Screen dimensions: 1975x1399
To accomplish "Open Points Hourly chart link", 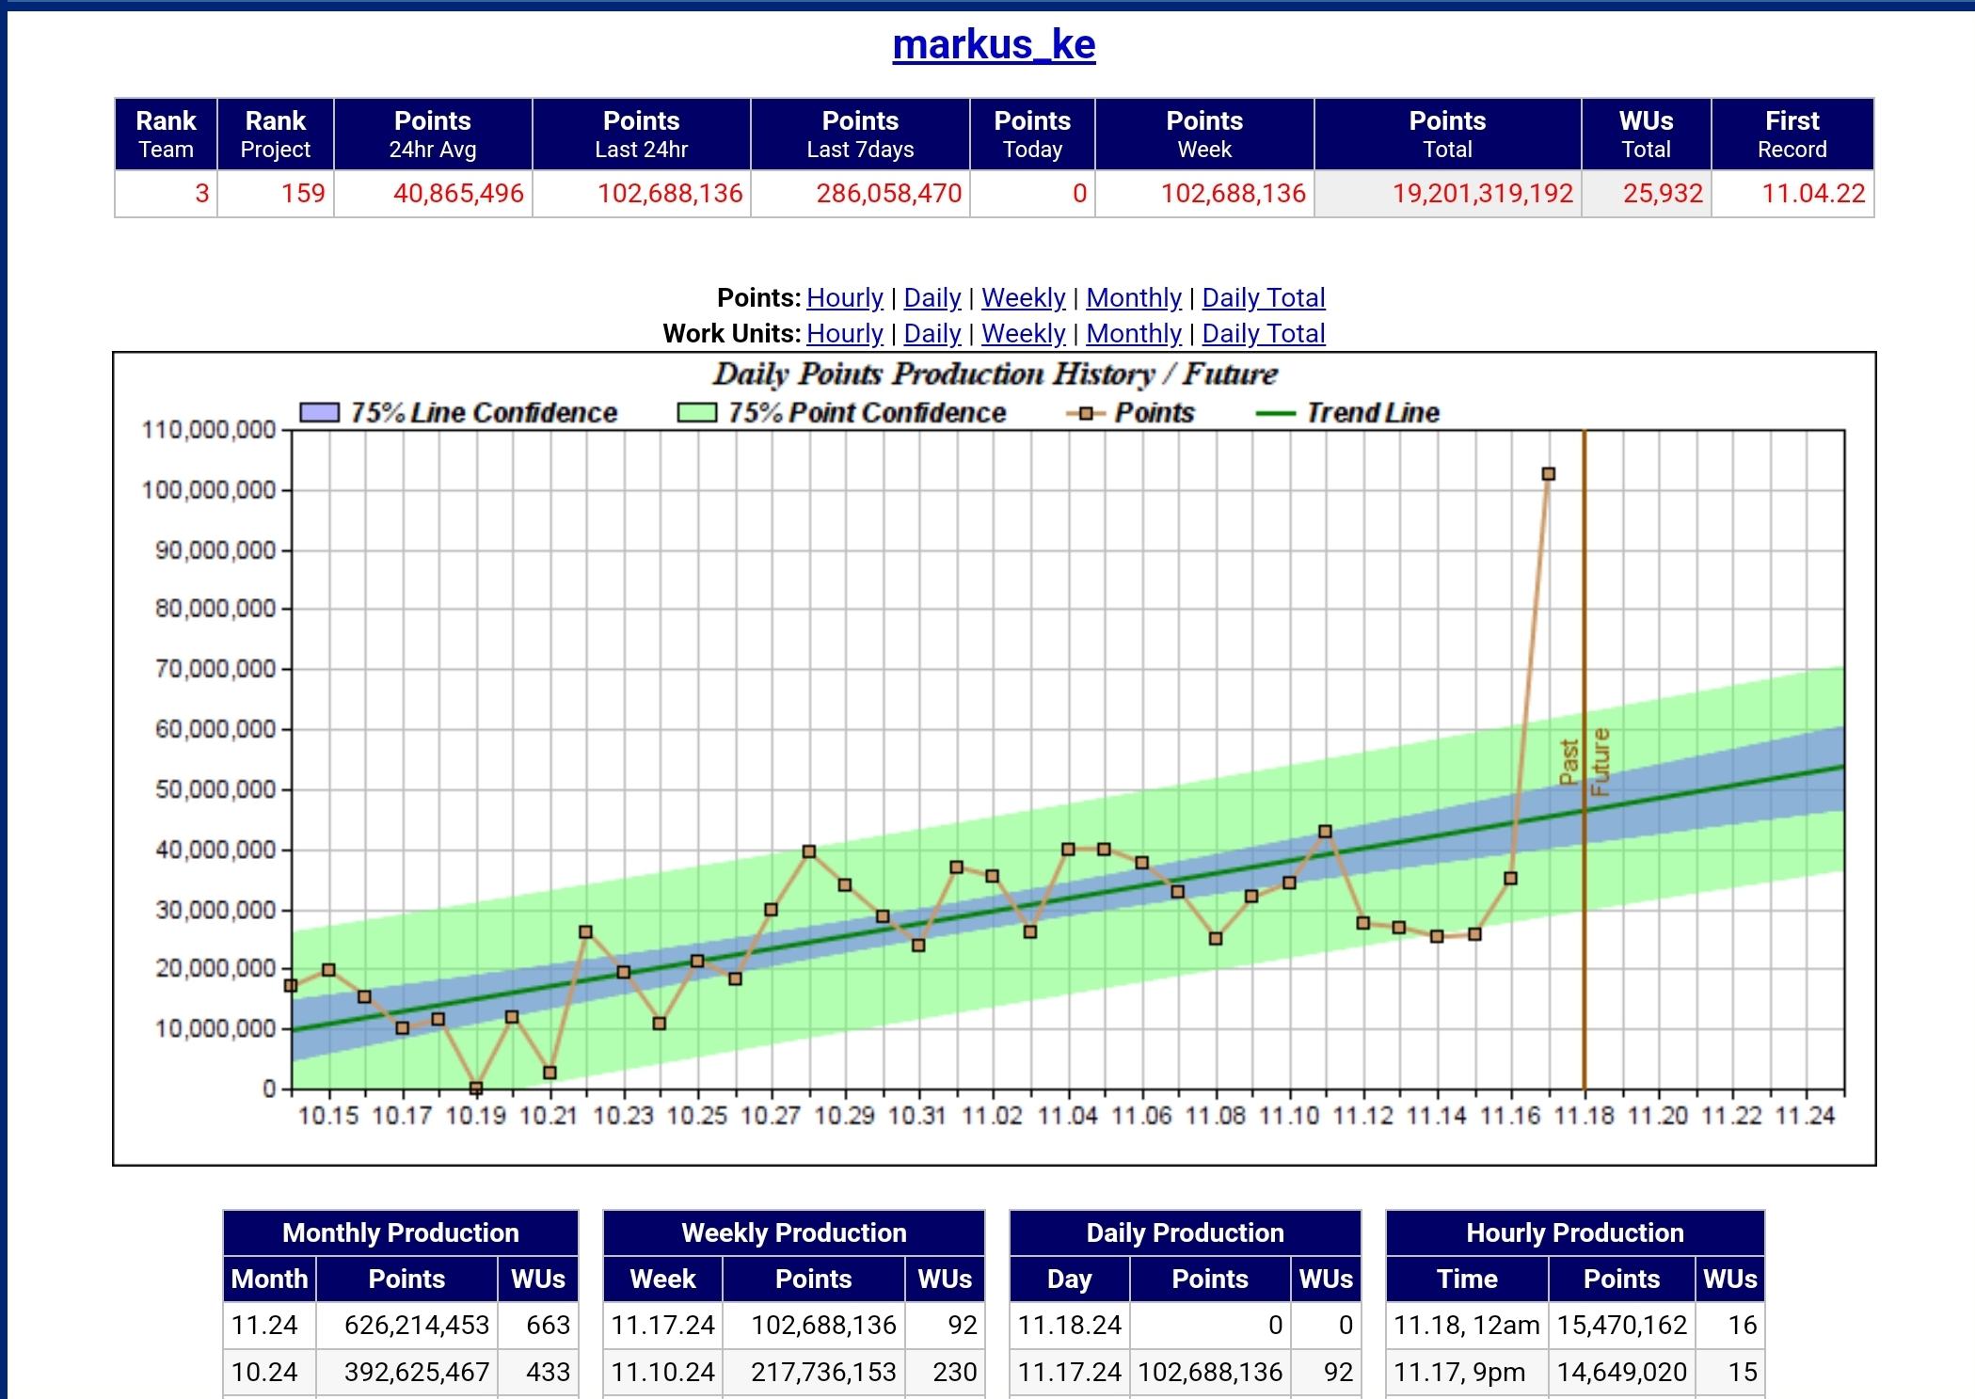I will tap(844, 297).
